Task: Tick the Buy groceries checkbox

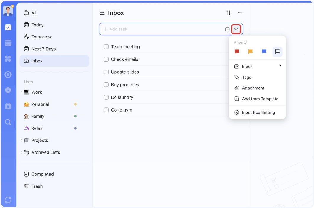Action: tap(106, 85)
